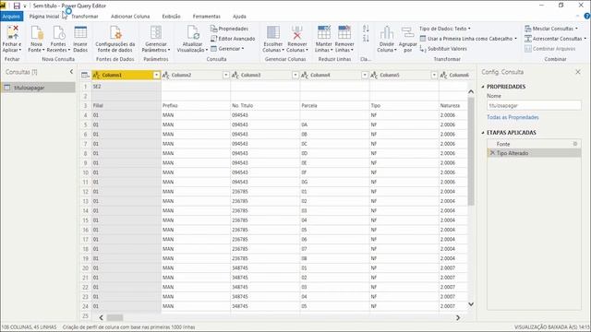Viewport: 591px width, 332px height.
Task: Open Tipo de Dados: Texto dropdown
Action: click(x=445, y=29)
